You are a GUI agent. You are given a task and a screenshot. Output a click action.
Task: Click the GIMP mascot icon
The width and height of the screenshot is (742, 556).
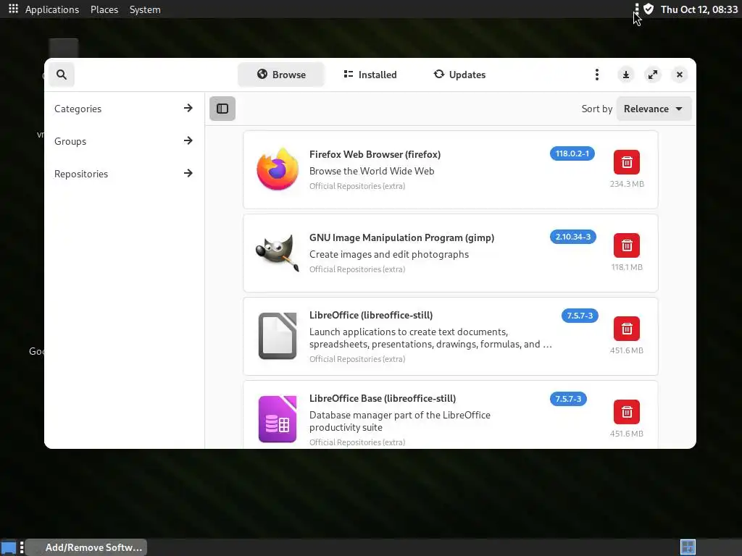[x=278, y=253]
